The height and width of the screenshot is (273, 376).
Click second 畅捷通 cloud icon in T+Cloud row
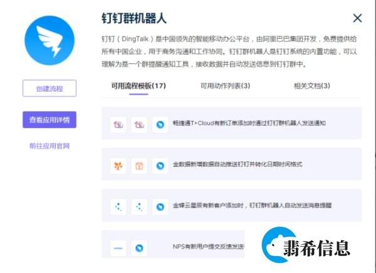(x=139, y=125)
